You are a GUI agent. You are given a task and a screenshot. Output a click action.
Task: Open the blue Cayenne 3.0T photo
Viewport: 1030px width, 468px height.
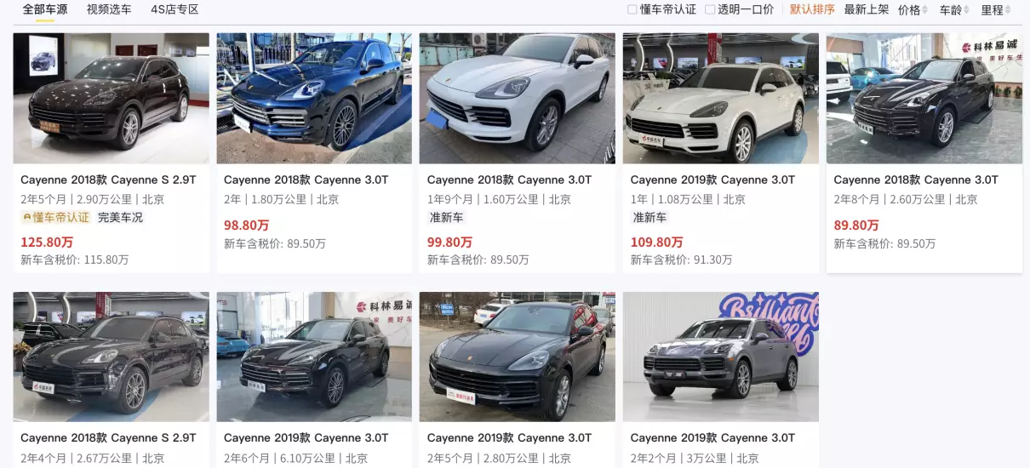tap(314, 99)
